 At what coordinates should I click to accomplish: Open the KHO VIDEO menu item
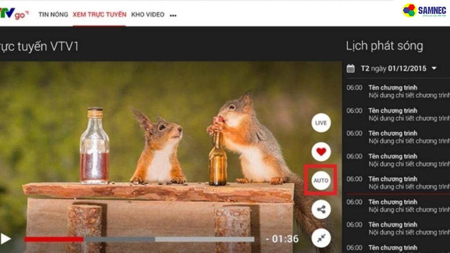point(149,14)
